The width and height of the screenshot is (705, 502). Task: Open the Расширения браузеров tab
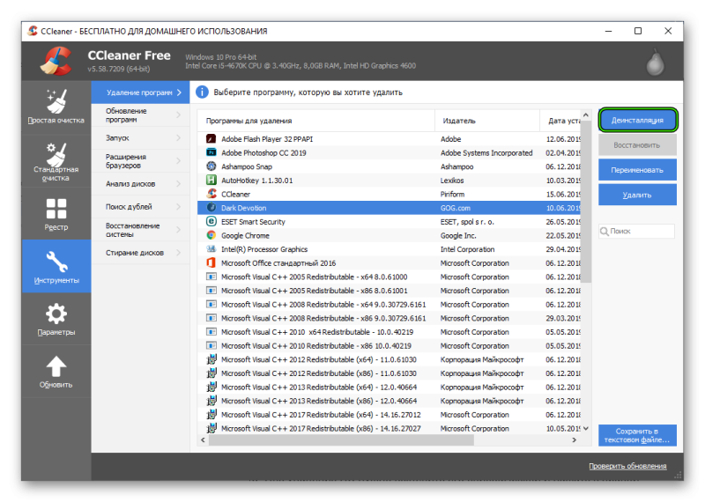140,161
